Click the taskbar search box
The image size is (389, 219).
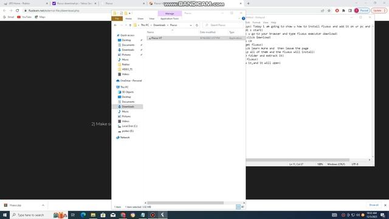pyautogui.click(x=39, y=215)
